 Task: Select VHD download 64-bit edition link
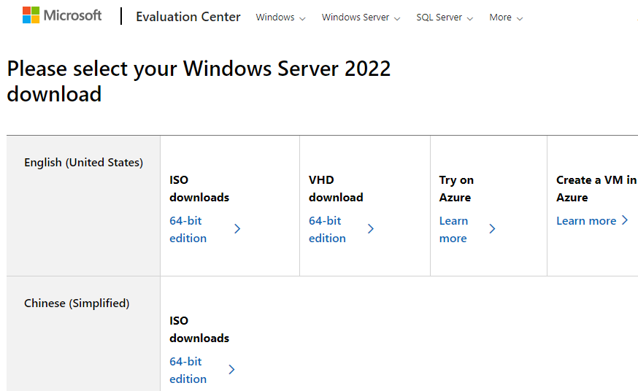click(x=327, y=229)
